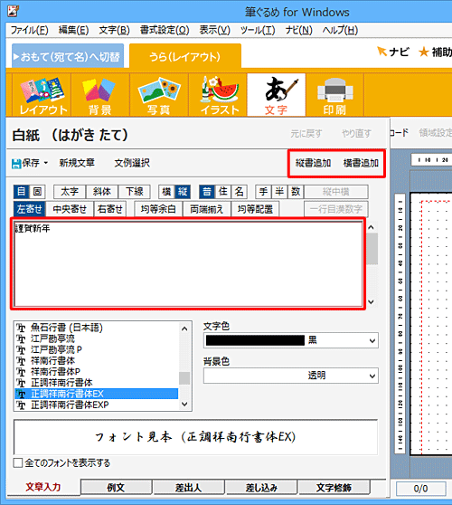Viewport: 452px width, 505px height.
Task: Select the うら(レイアウト) tab
Action: pos(185,56)
